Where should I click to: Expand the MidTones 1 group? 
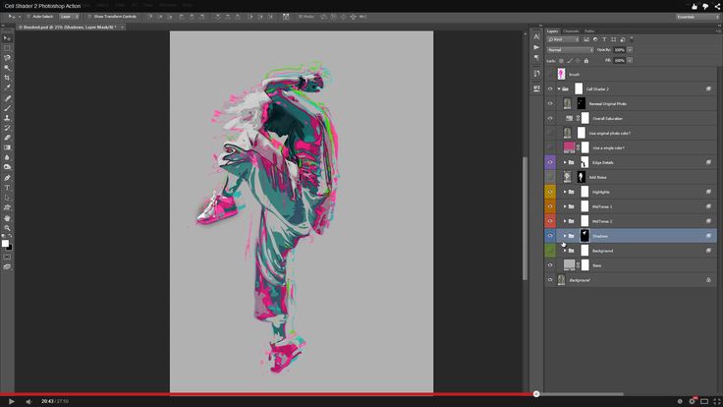click(x=564, y=206)
